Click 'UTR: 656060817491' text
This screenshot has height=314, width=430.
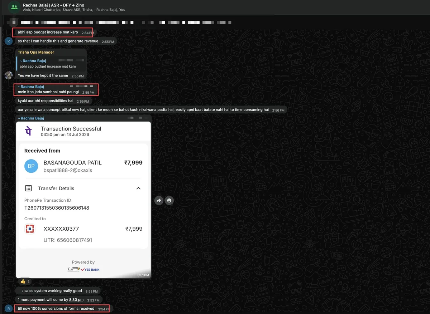tap(68, 240)
